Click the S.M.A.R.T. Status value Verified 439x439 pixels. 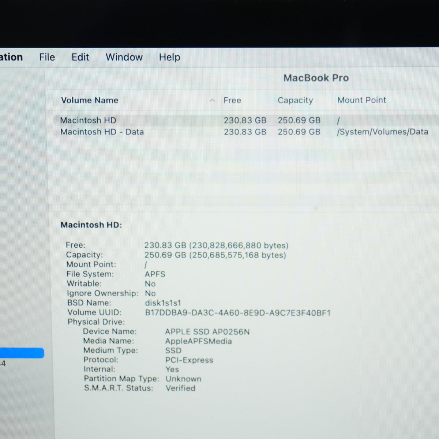pyautogui.click(x=181, y=388)
